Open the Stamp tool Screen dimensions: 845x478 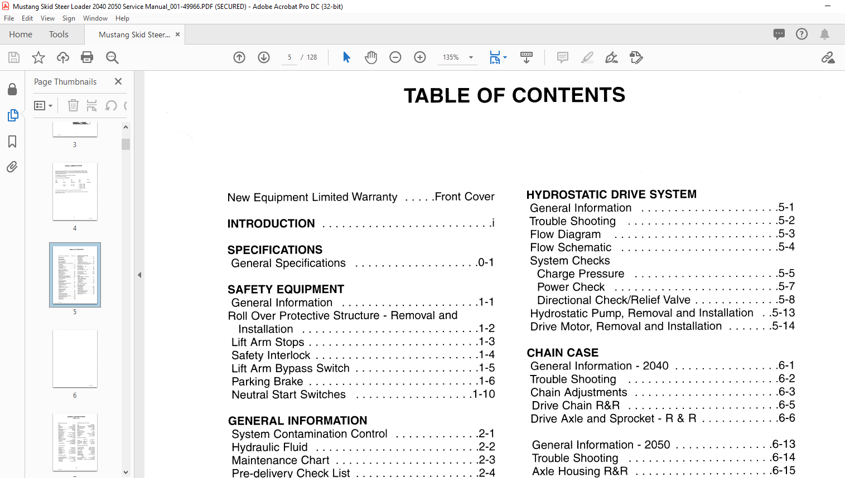(636, 57)
